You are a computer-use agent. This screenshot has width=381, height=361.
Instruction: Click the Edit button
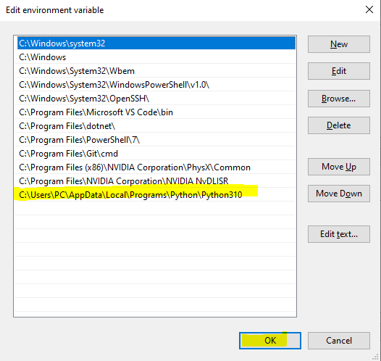click(339, 71)
